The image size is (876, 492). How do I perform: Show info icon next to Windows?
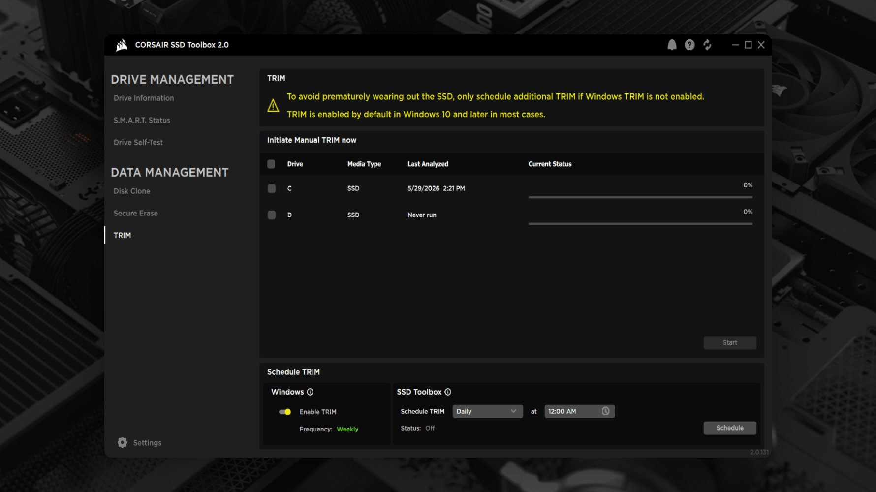tap(310, 392)
